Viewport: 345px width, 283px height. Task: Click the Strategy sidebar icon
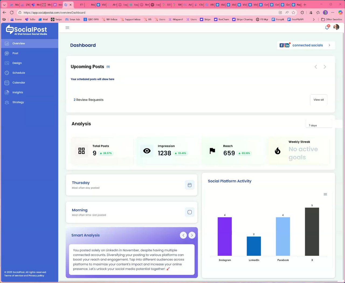coord(7,102)
